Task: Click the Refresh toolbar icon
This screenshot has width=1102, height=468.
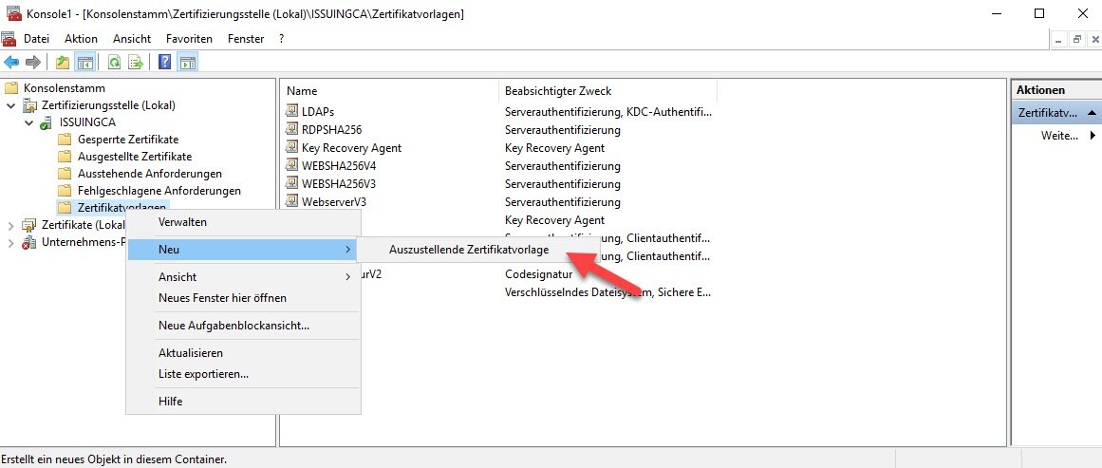Action: [114, 63]
